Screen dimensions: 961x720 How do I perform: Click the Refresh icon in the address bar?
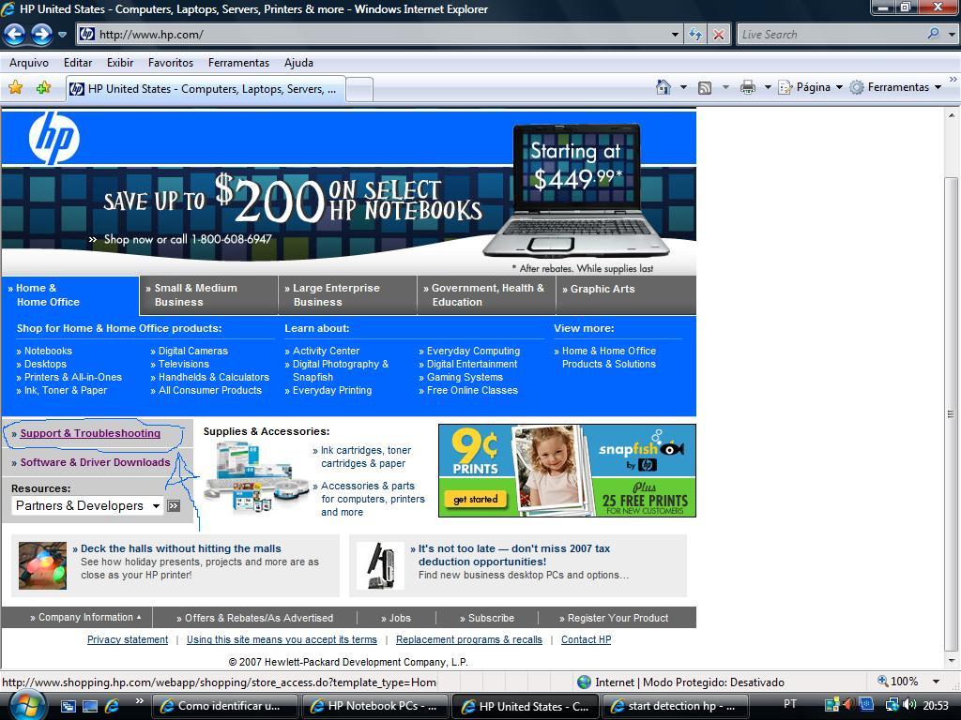(x=695, y=35)
